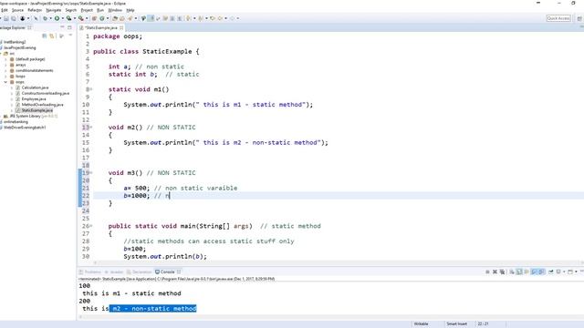Open the Project menu
This screenshot has width=584, height=328.
pyautogui.click(x=87, y=10)
